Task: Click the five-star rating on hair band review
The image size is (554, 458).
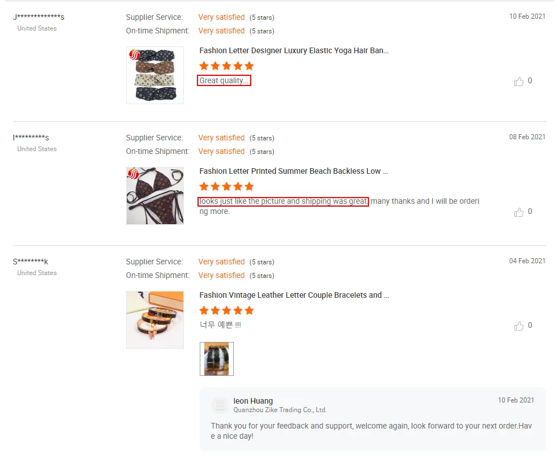Action: point(226,66)
